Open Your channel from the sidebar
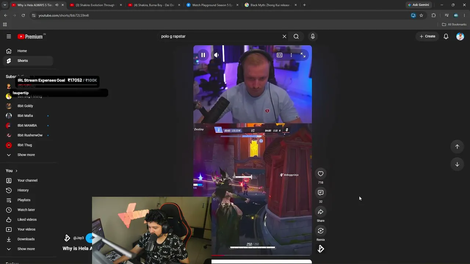Screen dimensions: 470x264 point(28,180)
